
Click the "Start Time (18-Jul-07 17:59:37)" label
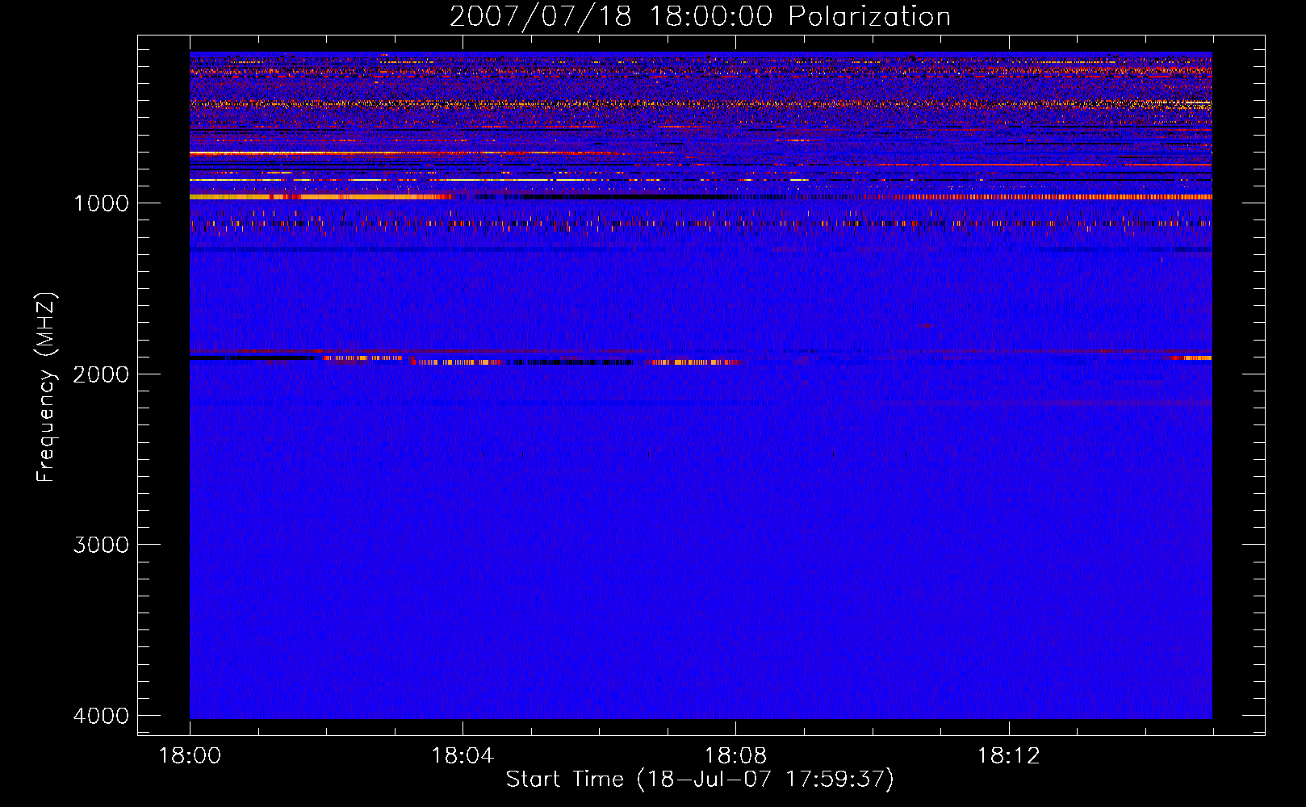700,780
